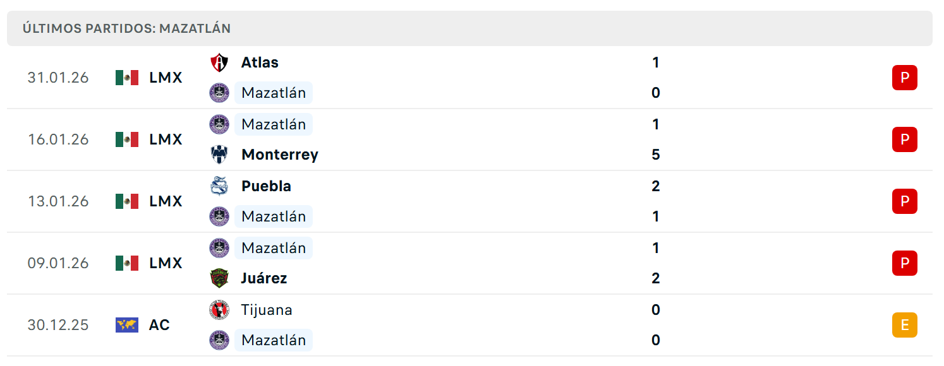Image resolution: width=944 pixels, height=366 pixels.
Task: Click the orange E badge for Tijuana match
Action: pos(904,325)
